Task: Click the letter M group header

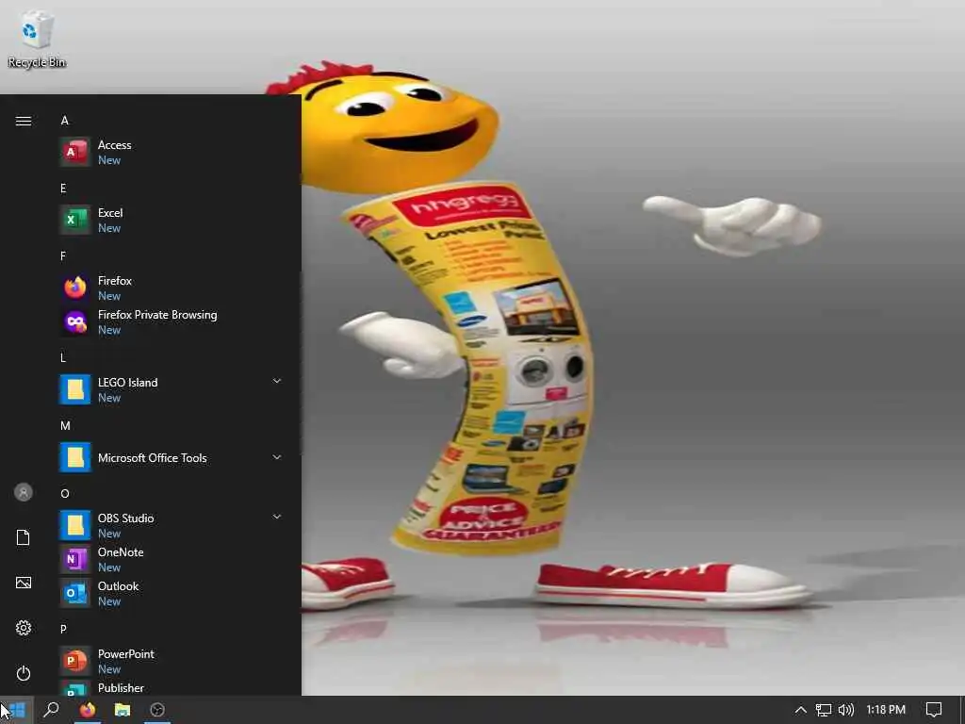Action: tap(65, 426)
